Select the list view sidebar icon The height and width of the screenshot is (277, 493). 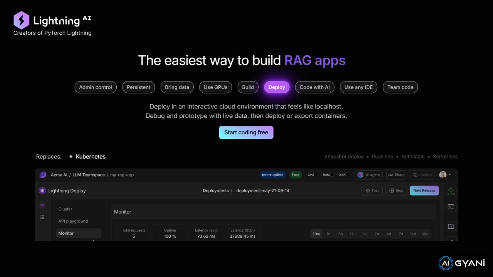pos(42,205)
